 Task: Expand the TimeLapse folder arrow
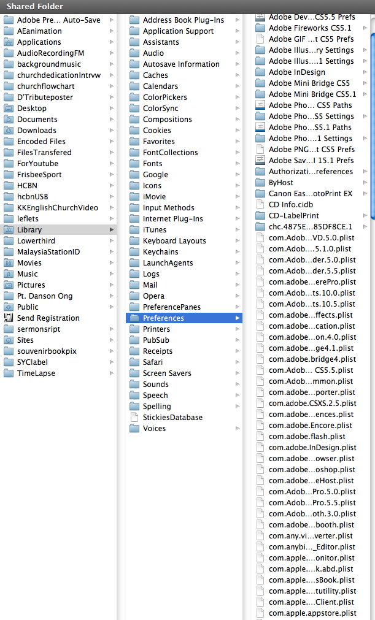click(x=112, y=373)
